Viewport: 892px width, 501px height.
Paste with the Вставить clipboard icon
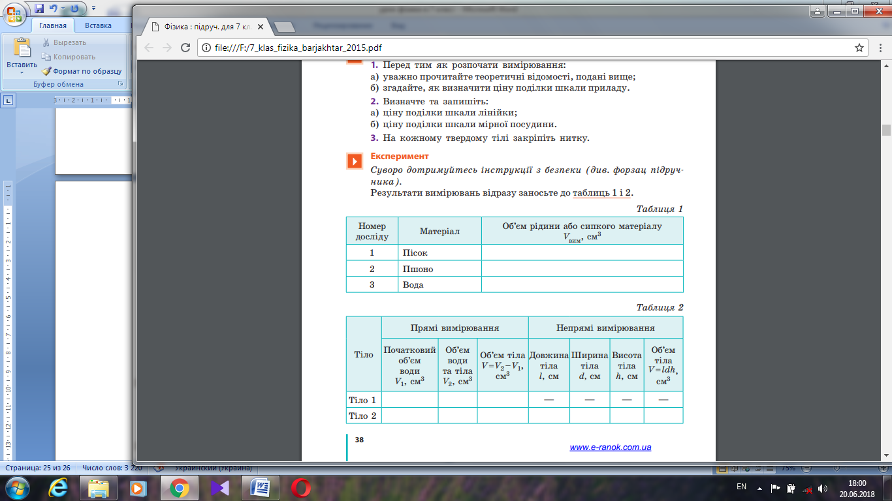pos(22,49)
